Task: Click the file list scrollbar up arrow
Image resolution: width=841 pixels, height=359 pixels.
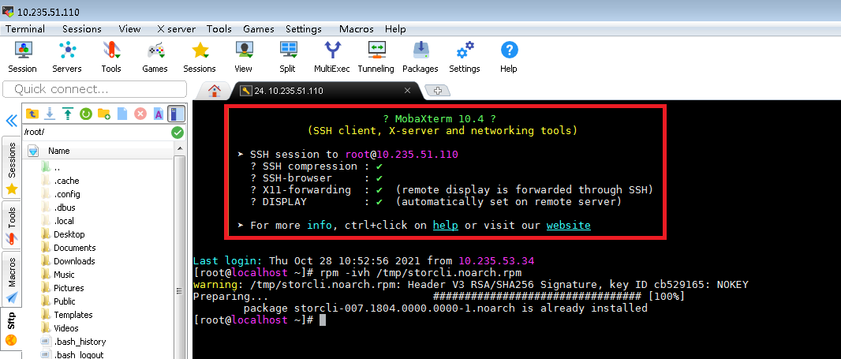Action: click(x=180, y=148)
